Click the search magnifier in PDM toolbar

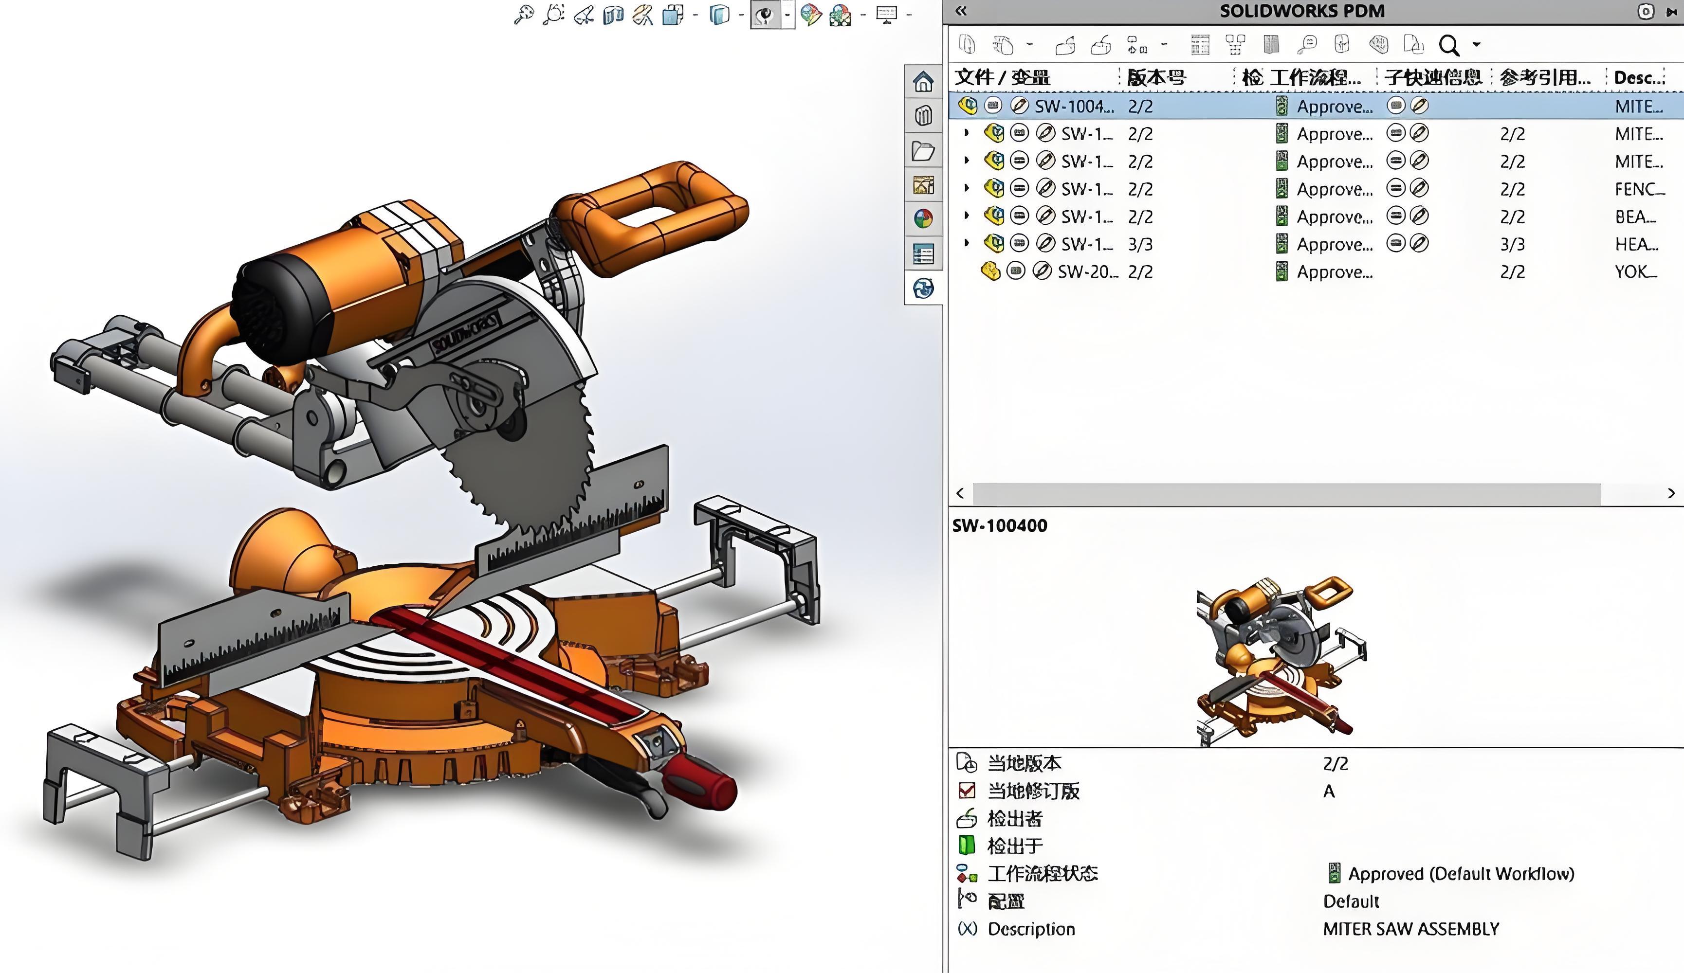point(1449,45)
